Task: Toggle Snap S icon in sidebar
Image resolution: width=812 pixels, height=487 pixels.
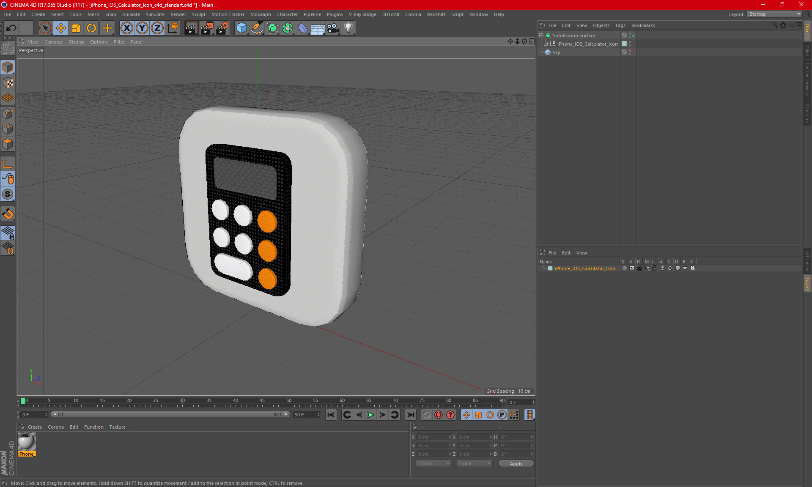Action: point(8,194)
